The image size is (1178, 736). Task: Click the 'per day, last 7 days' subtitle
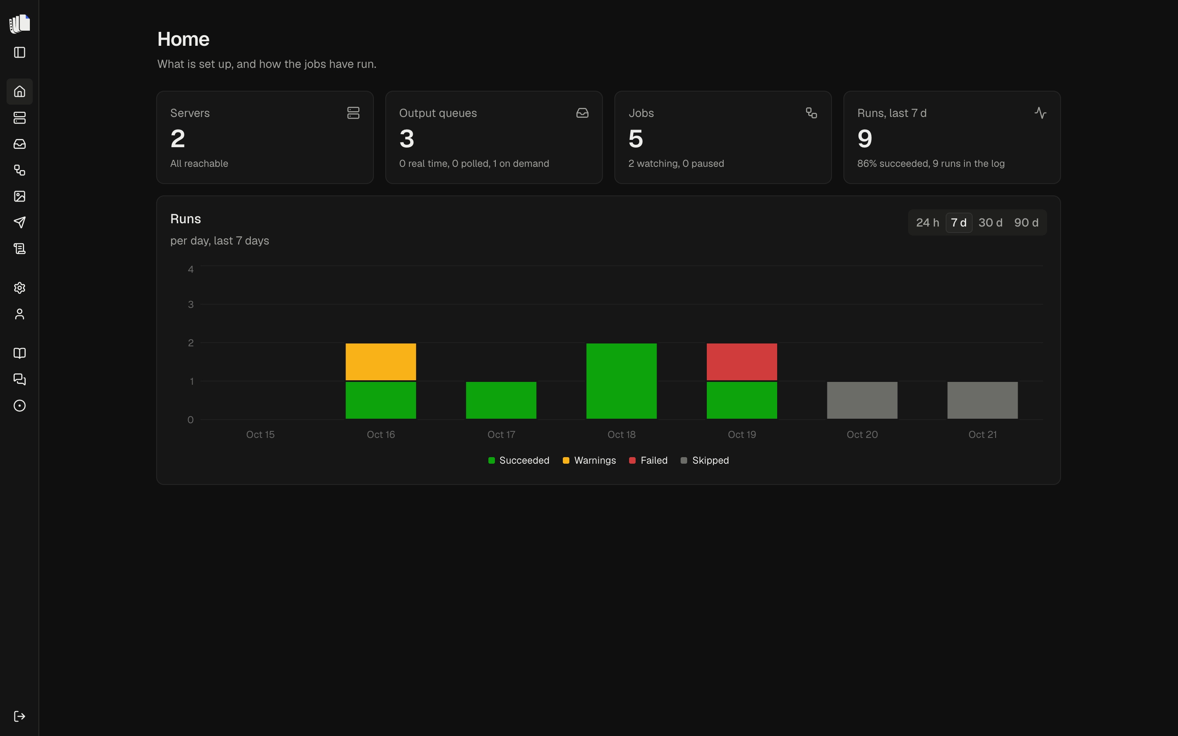pyautogui.click(x=220, y=241)
